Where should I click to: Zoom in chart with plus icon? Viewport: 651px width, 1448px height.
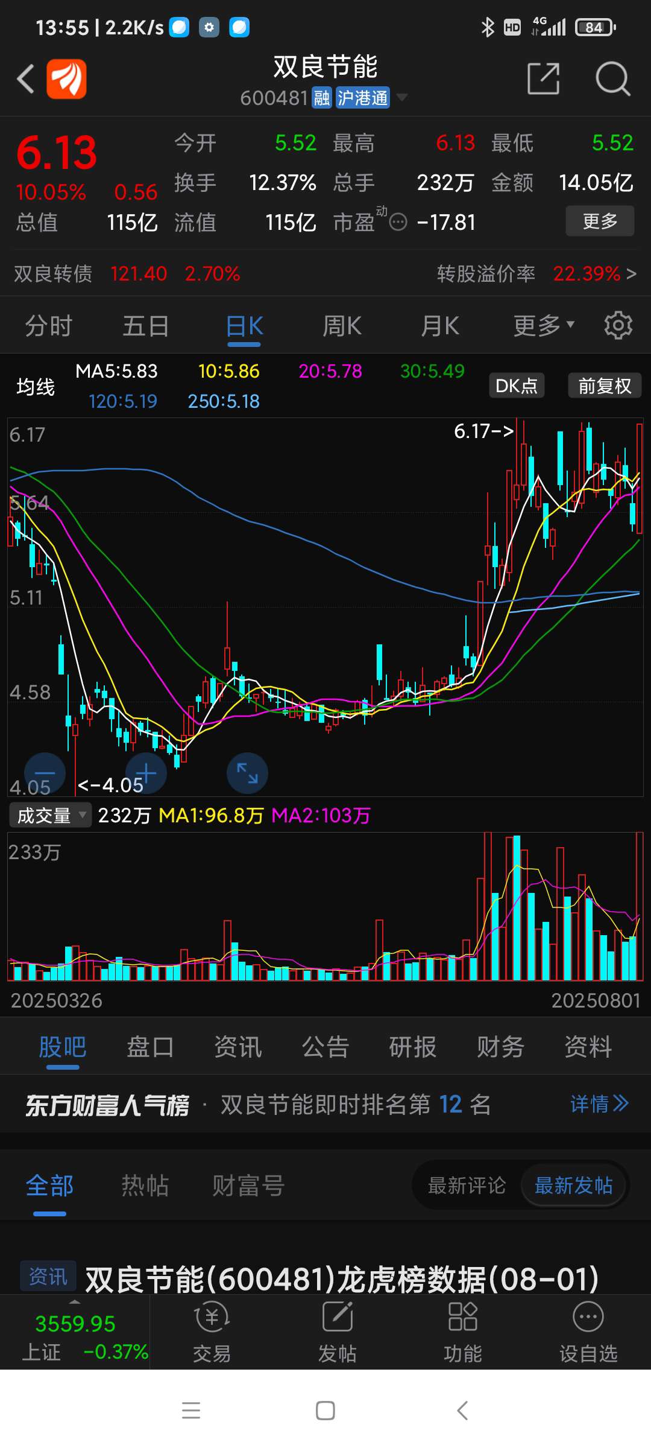146,773
